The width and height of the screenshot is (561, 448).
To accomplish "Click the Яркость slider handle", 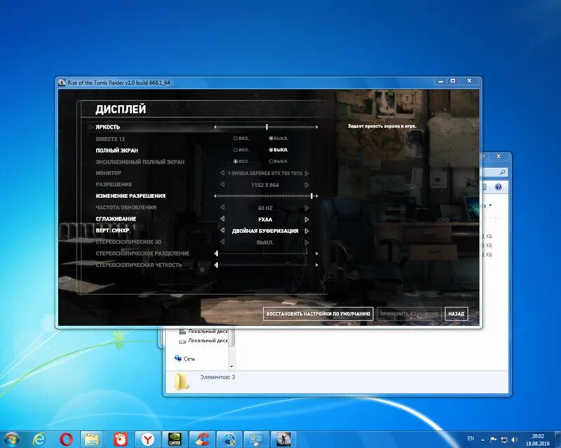I will 267,127.
